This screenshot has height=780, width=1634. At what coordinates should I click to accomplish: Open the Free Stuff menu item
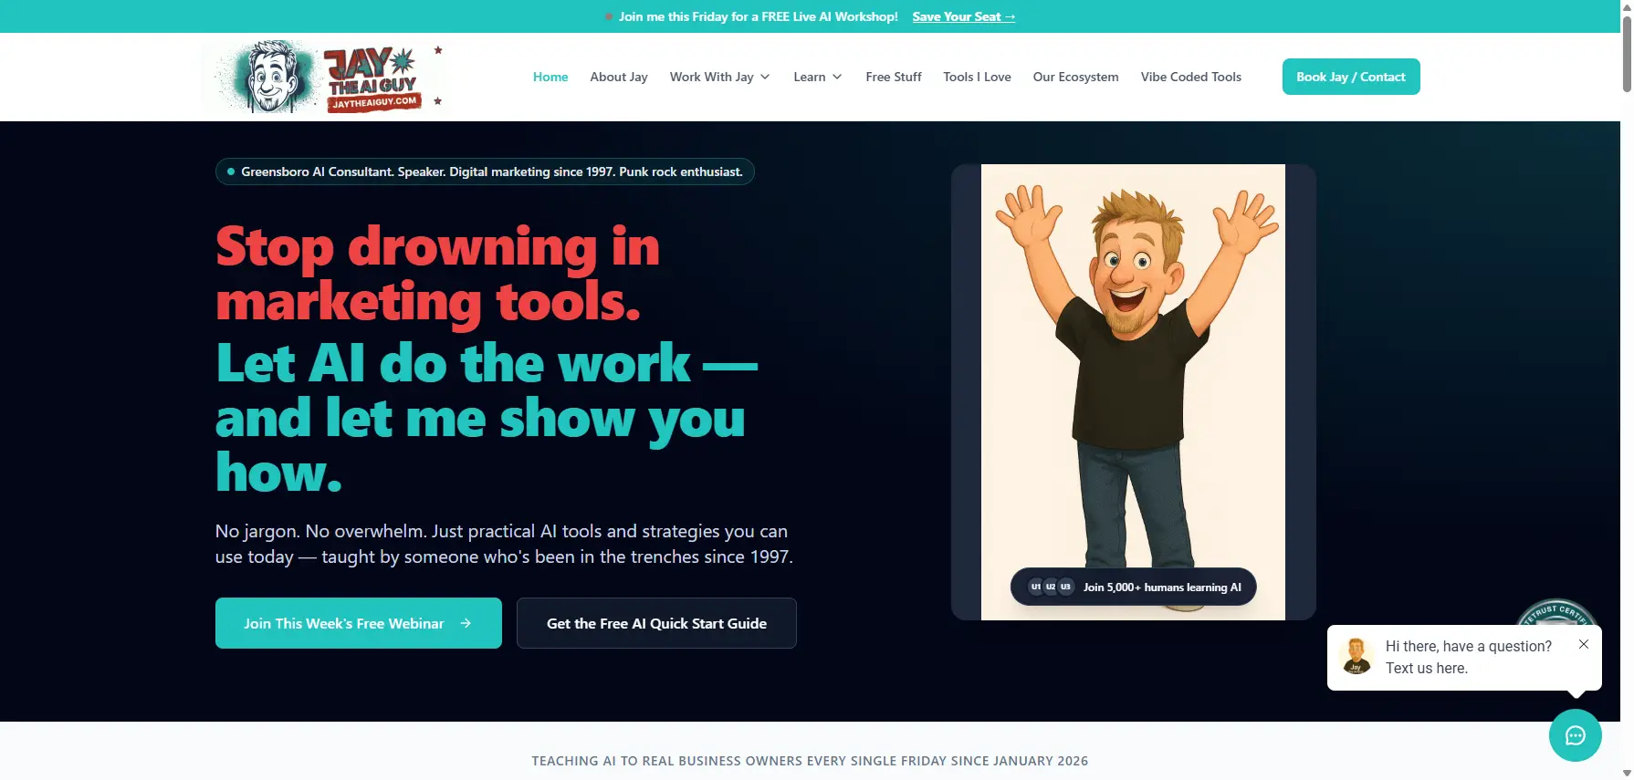[x=894, y=77]
